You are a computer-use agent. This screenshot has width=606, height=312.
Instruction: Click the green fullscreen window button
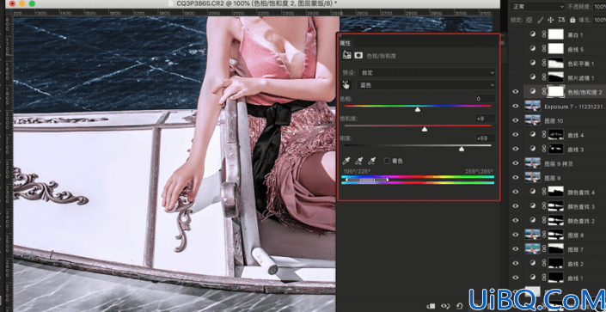click(32, 3)
